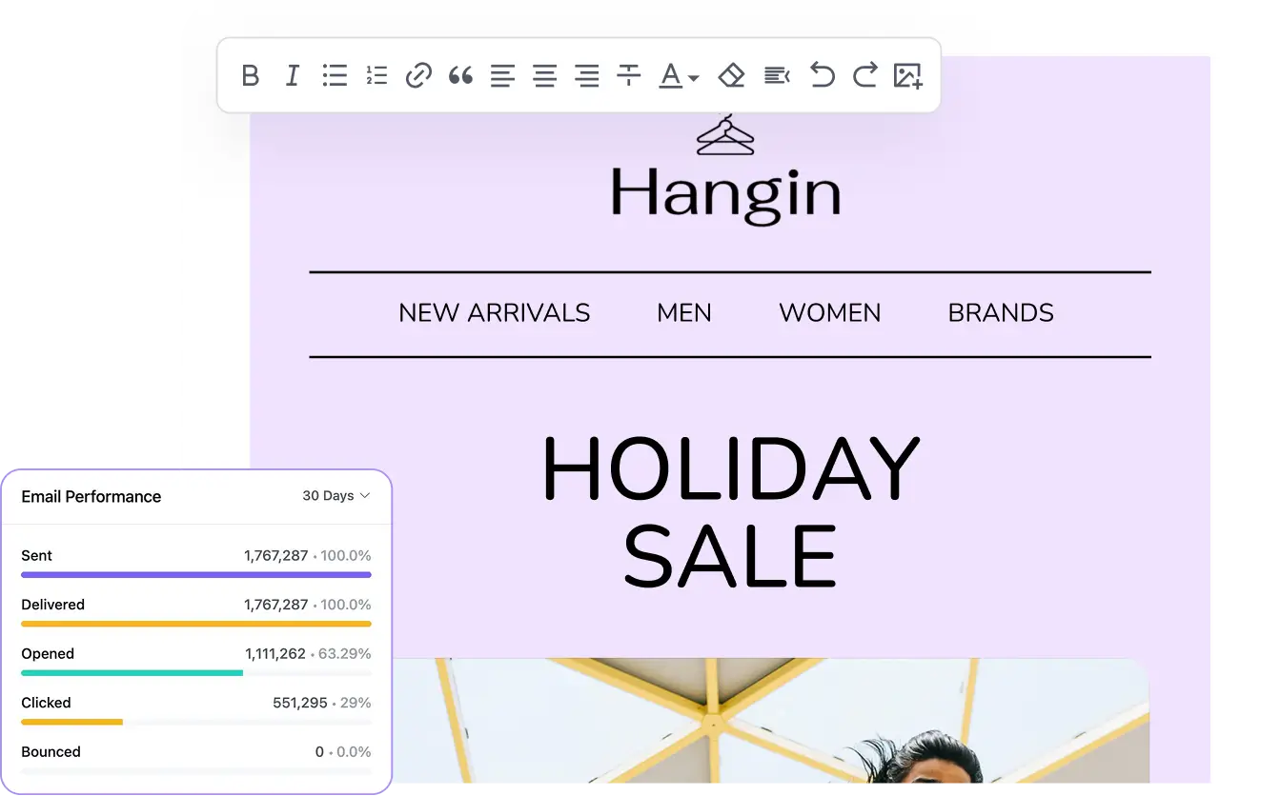Viewport: 1281px width, 796px height.
Task: Click the Delivered progress bar
Action: point(196,624)
